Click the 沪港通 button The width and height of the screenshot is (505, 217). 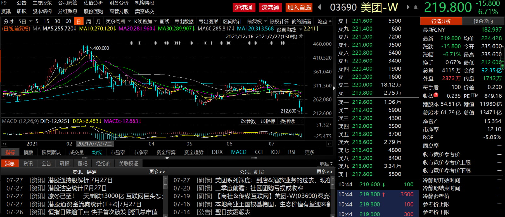point(244,7)
